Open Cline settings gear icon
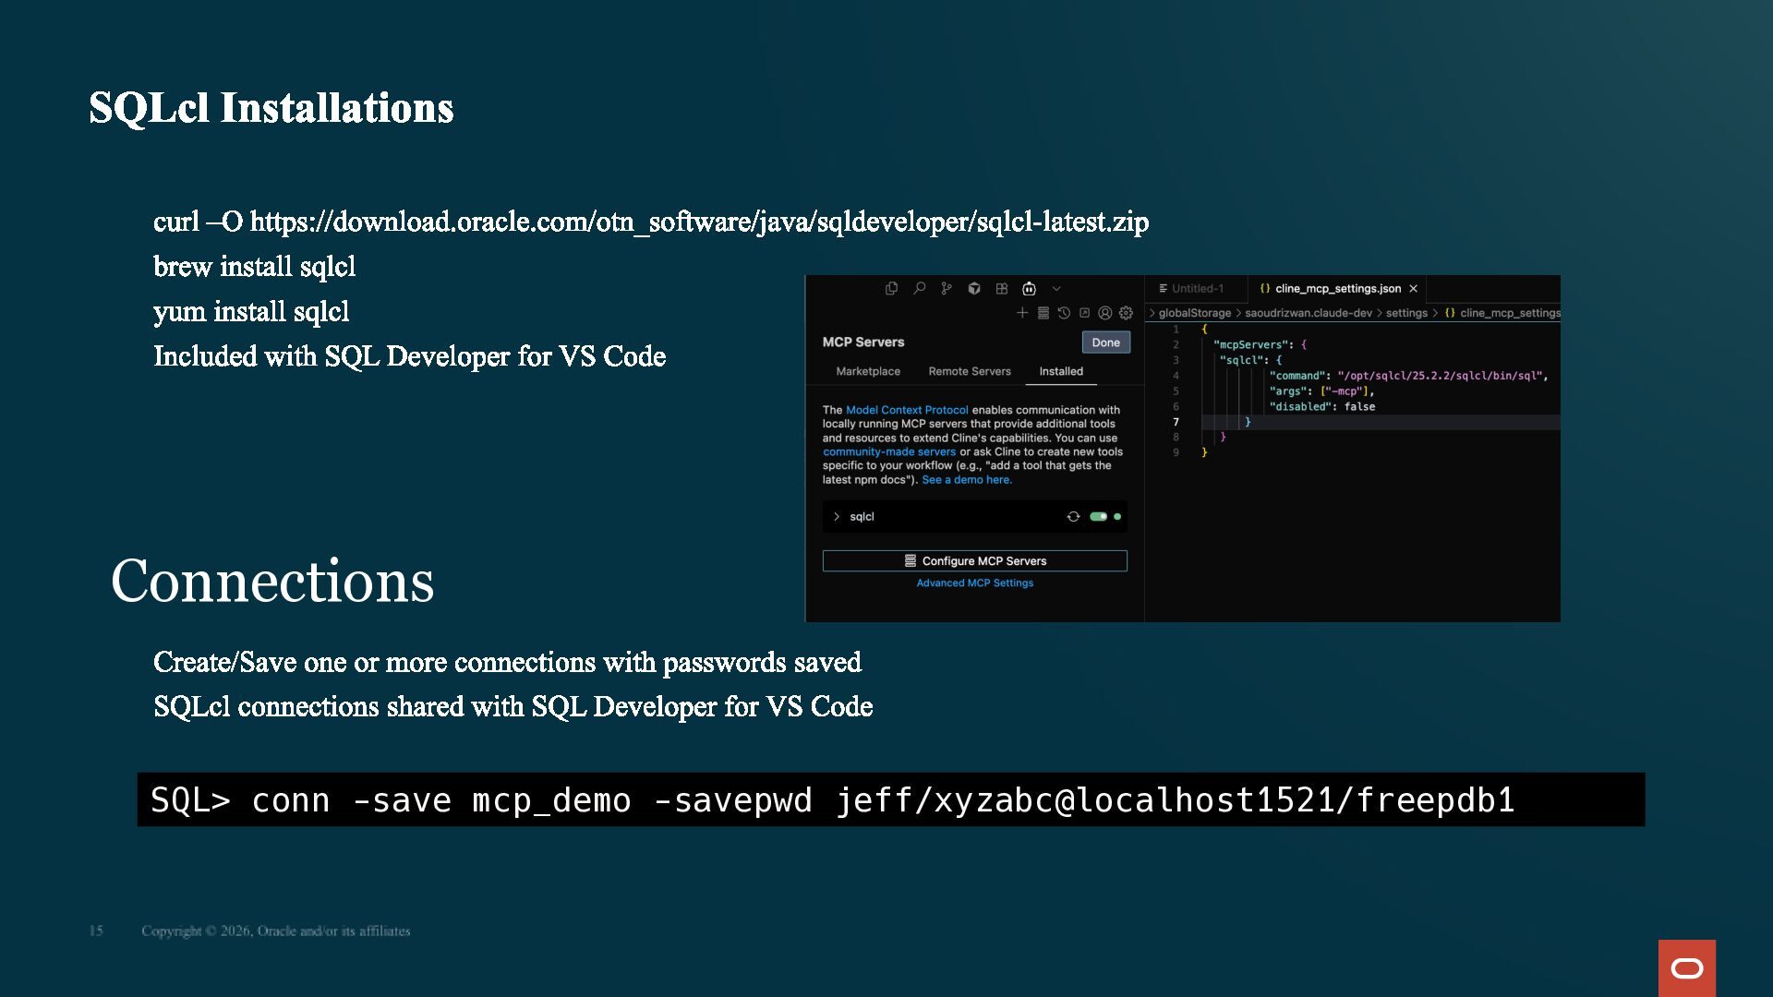 pos(1126,313)
